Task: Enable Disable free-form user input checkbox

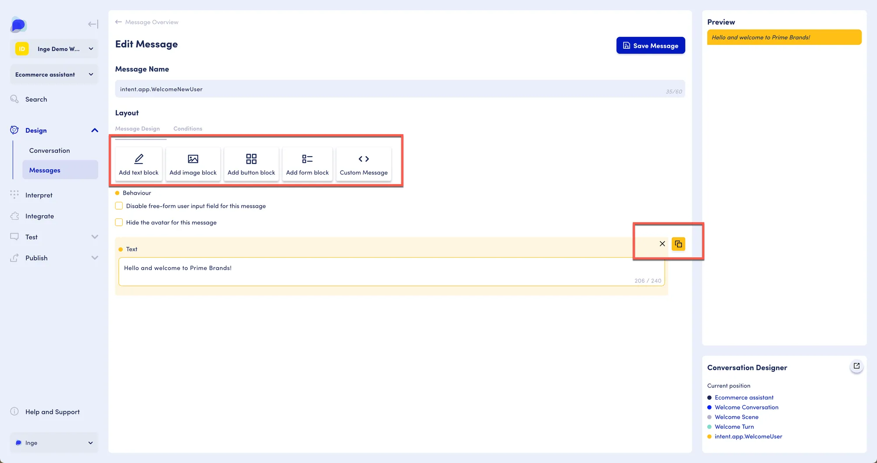Action: pos(119,206)
